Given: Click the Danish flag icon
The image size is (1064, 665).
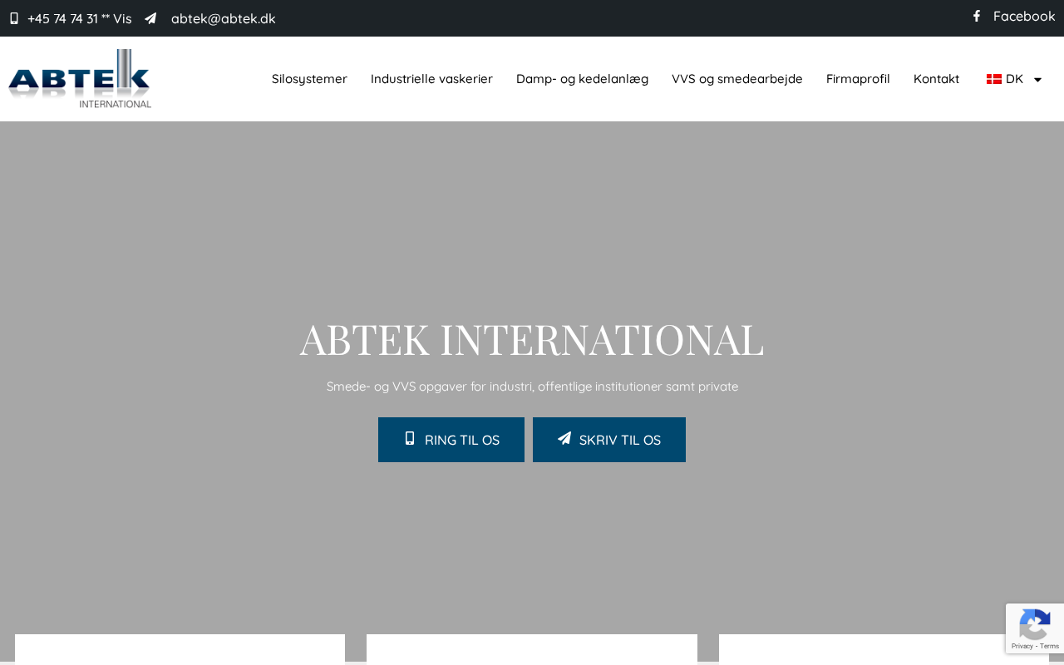Looking at the screenshot, I should point(994,79).
